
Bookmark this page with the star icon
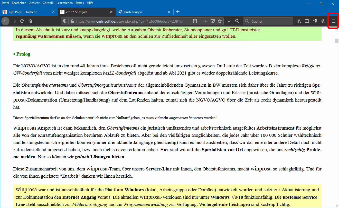[220, 21]
